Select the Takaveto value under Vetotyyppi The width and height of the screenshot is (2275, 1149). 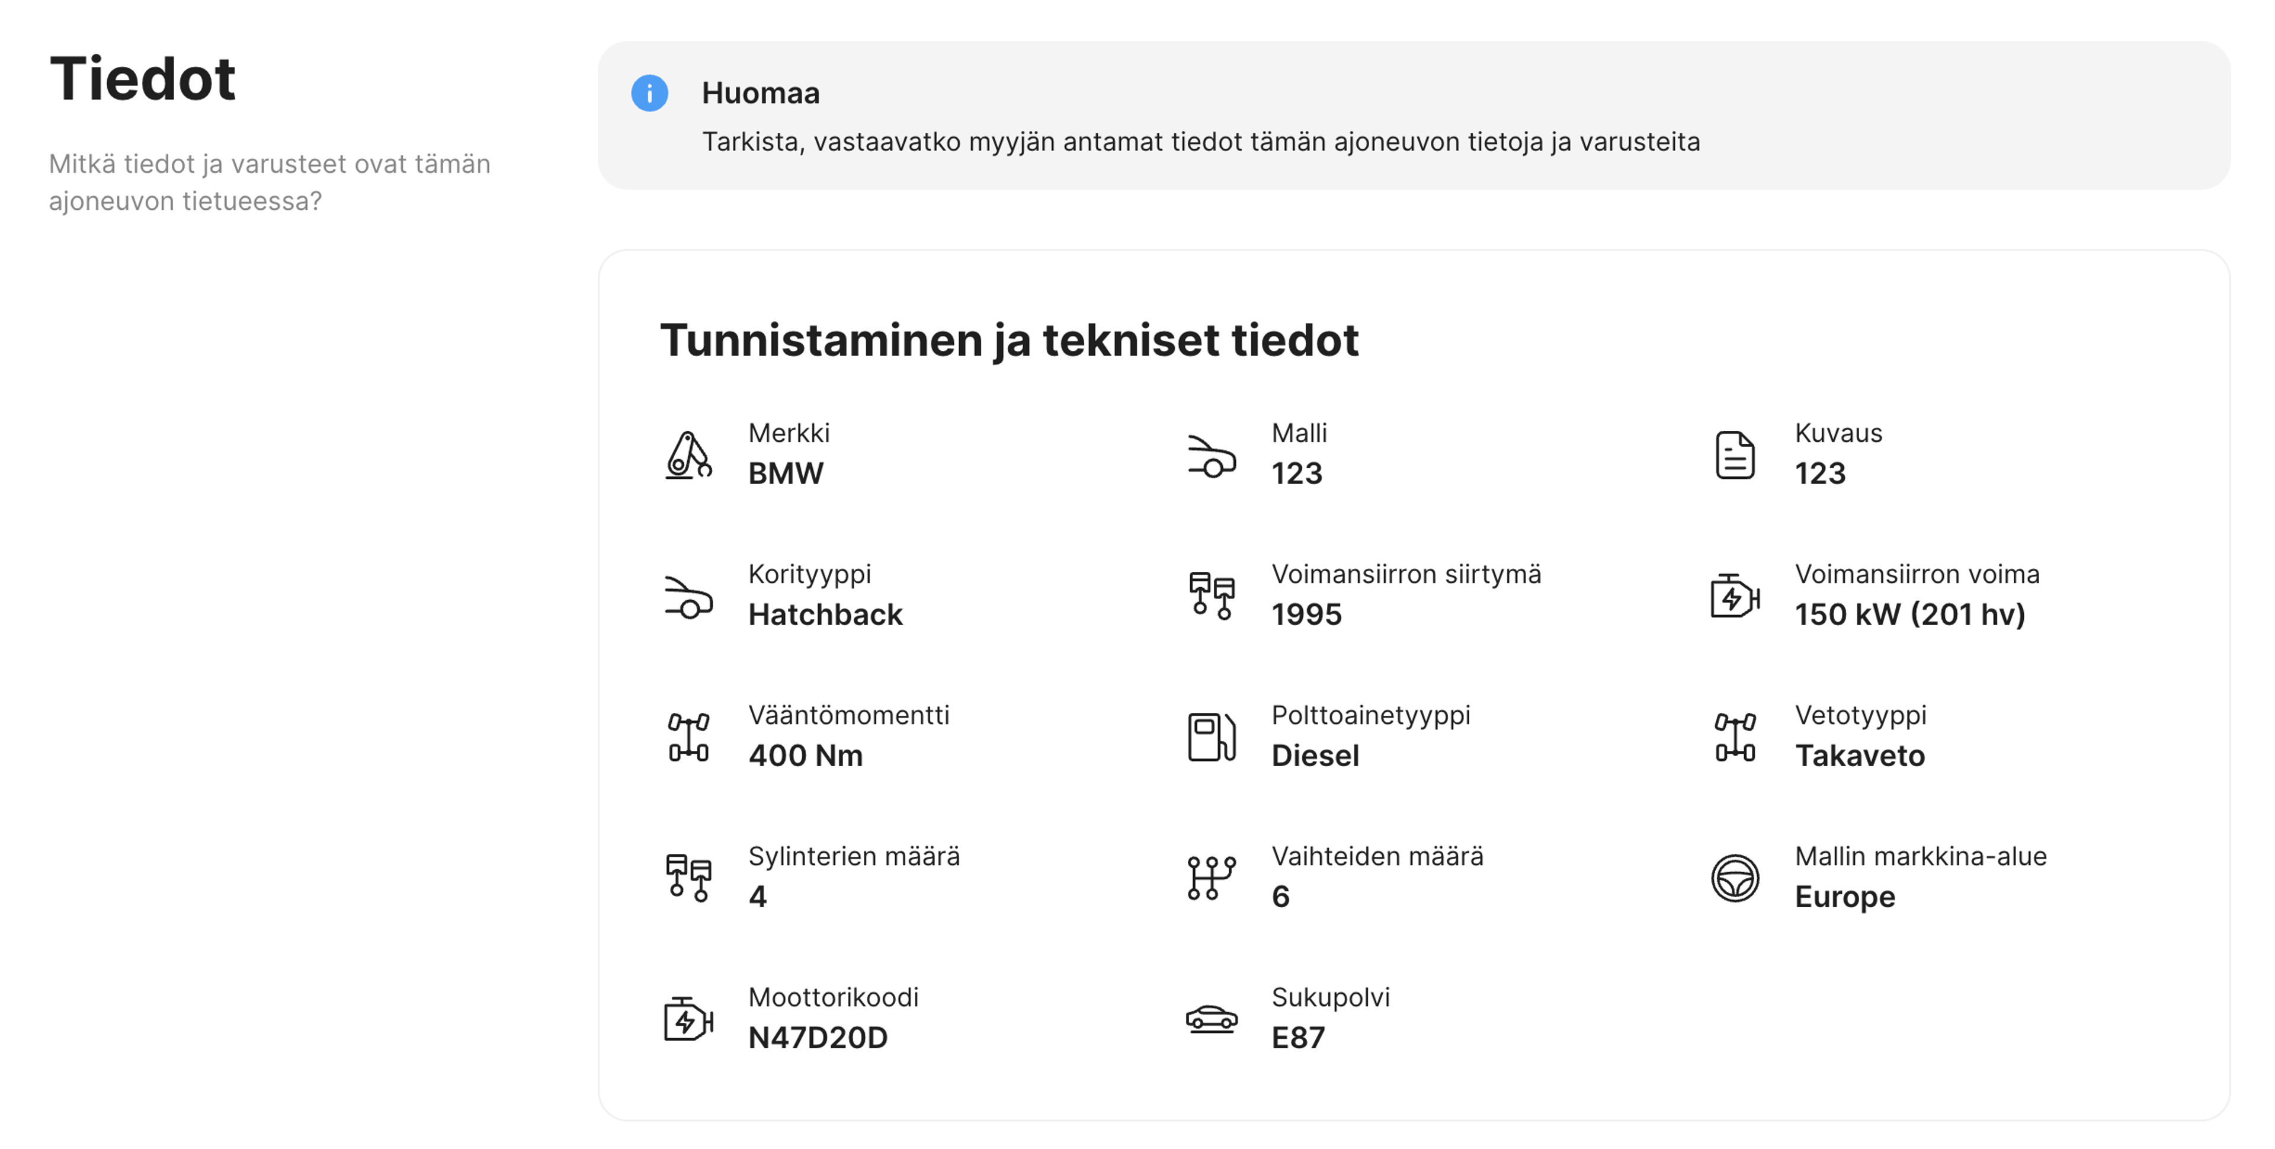pos(1860,755)
